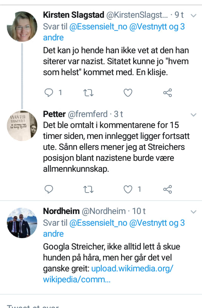
Task: Open options chevron on Petter's tweet
Action: coord(194,115)
